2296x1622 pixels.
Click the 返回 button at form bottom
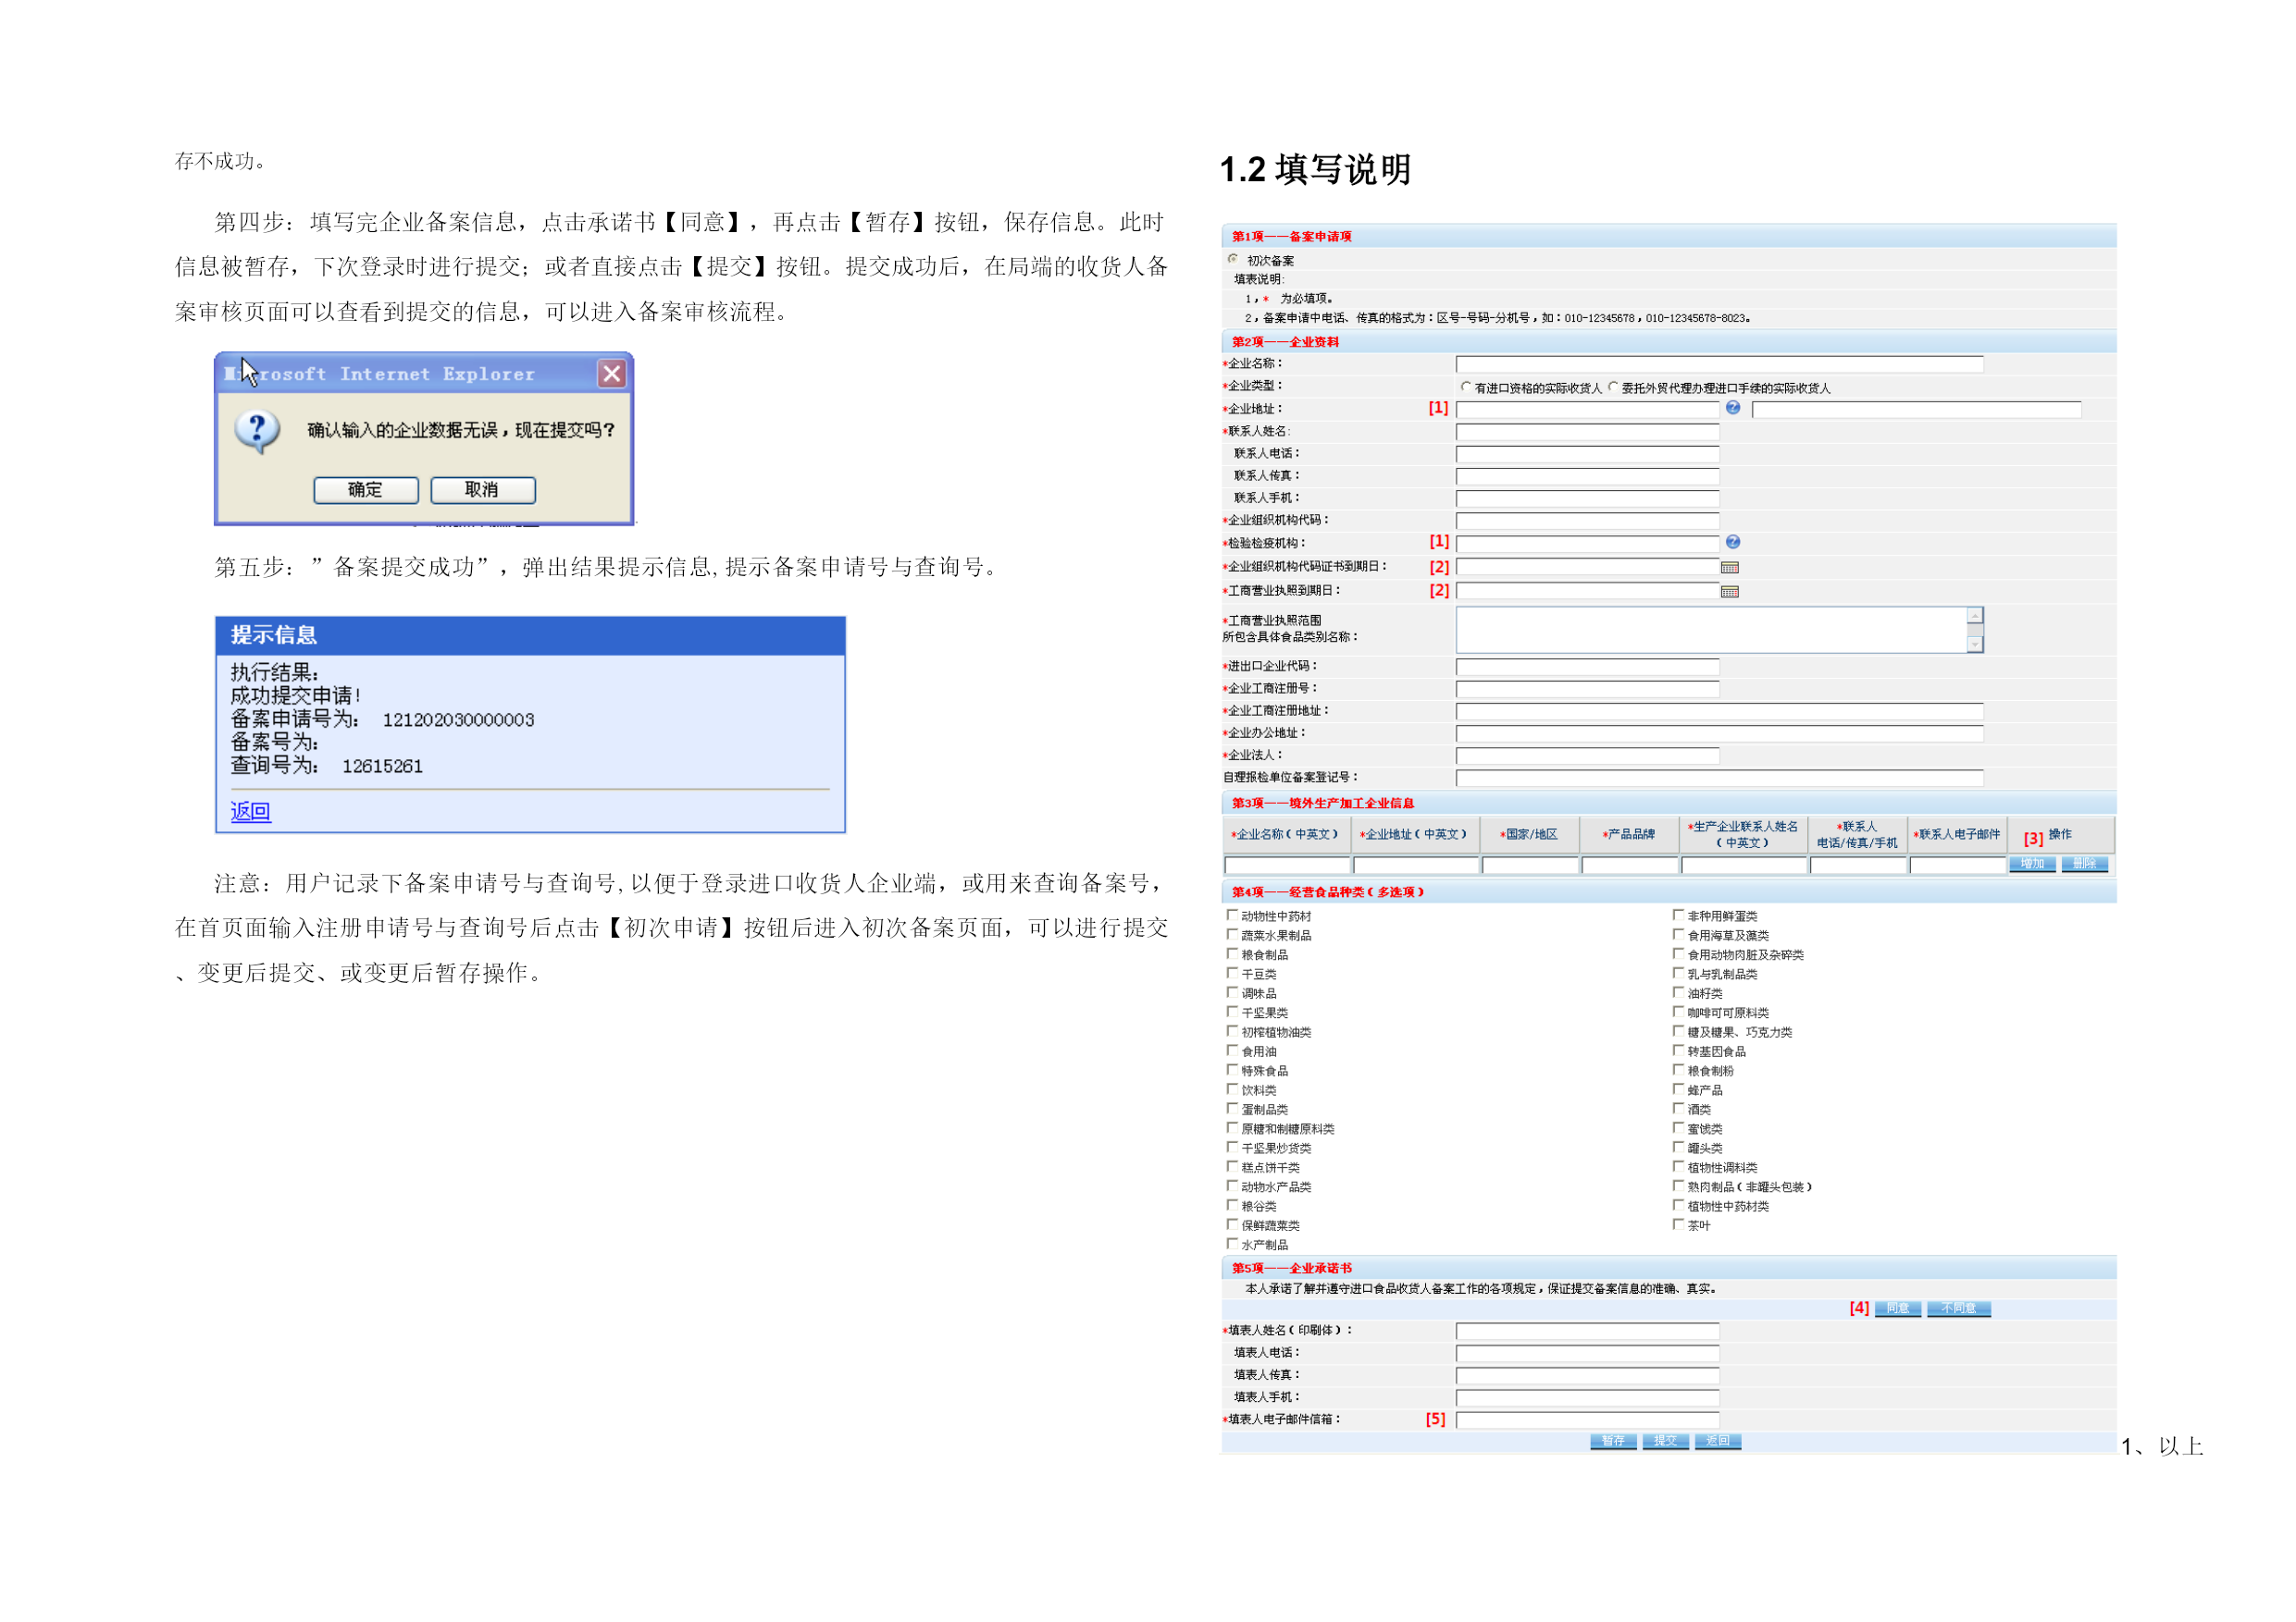[1717, 1441]
